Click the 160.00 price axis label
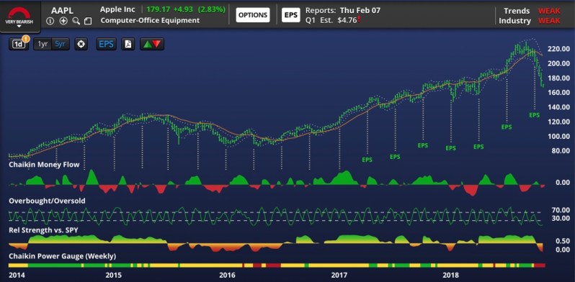575x282 pixels. pos(559,93)
